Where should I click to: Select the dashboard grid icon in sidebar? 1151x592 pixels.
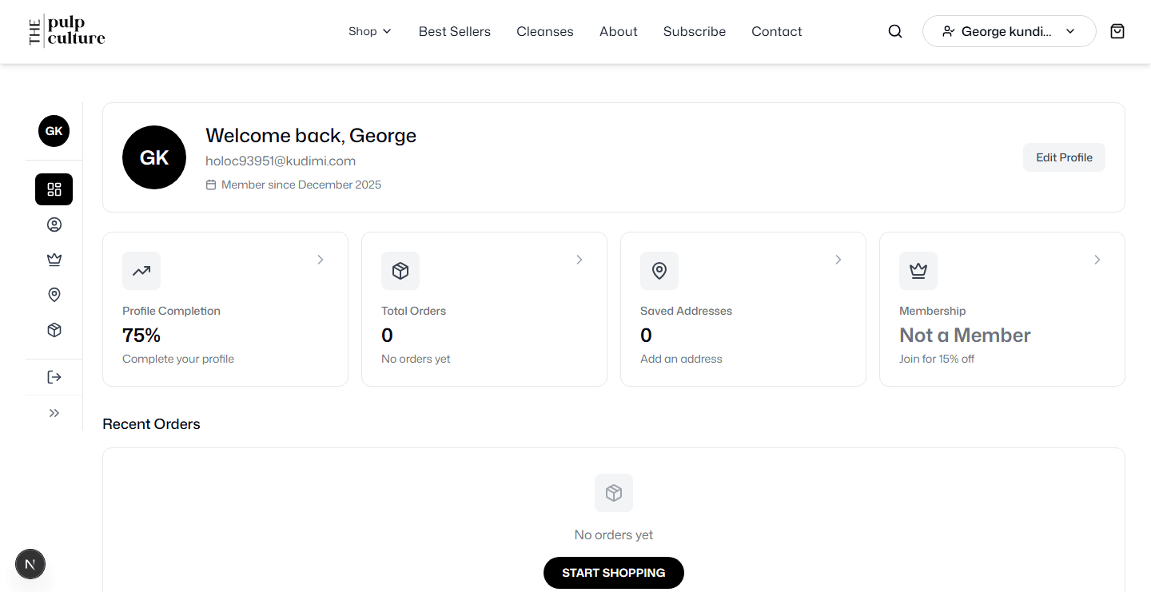54,189
